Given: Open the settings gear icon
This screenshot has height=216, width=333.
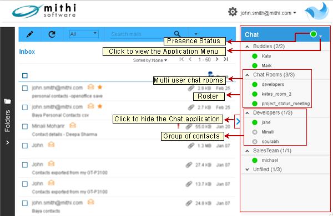Looking at the screenshot, I should click(233, 12).
